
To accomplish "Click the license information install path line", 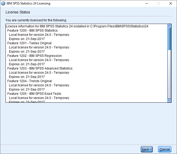I will pos(77,26).
